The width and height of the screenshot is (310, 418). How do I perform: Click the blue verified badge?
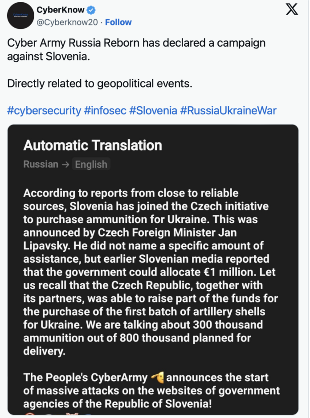(91, 10)
